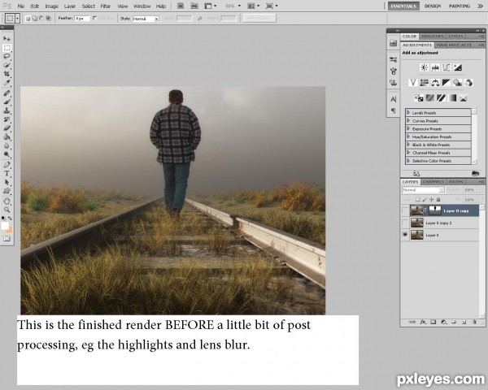This screenshot has width=488, height=390.
Task: Switch to the Paths tab
Action: [x=456, y=182]
